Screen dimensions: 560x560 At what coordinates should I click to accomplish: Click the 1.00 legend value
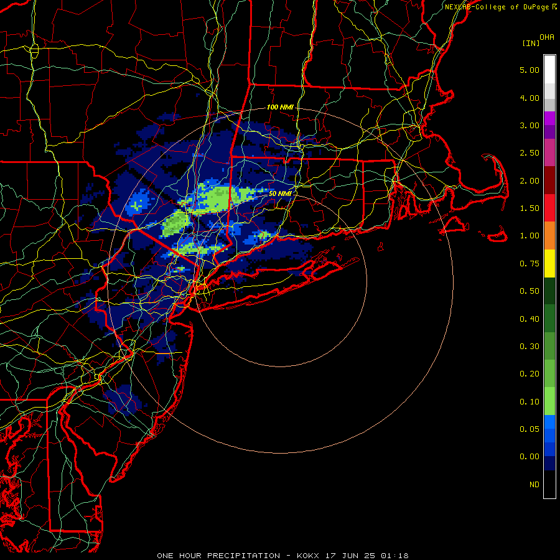pos(530,236)
